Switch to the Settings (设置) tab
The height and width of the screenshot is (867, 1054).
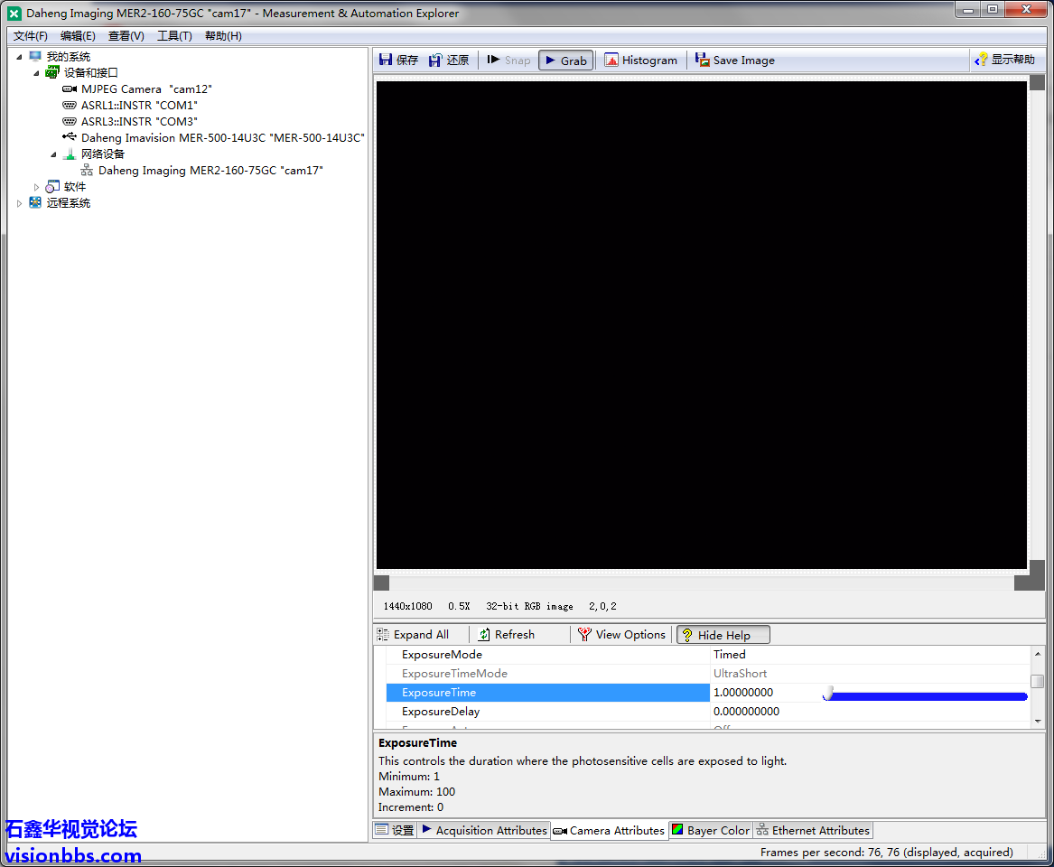(395, 831)
